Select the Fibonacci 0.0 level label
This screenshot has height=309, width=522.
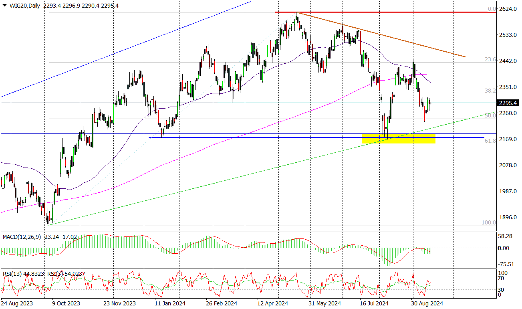point(492,9)
